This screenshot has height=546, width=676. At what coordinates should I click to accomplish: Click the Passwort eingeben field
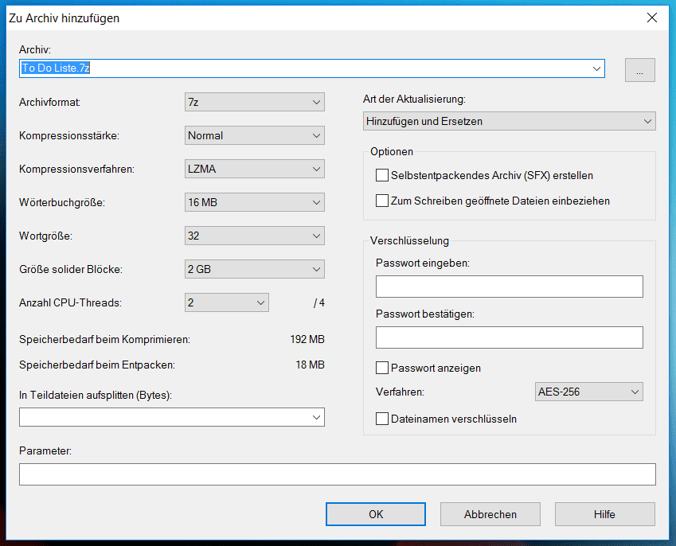pos(509,287)
